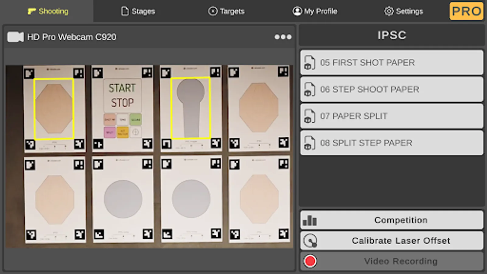Click the IPSC category header
The height and width of the screenshot is (274, 487).
391,35
